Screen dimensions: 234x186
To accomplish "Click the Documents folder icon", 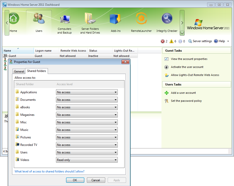I will click(17, 99).
